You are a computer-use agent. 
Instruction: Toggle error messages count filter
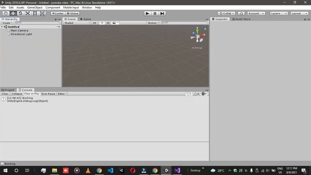click(x=204, y=94)
